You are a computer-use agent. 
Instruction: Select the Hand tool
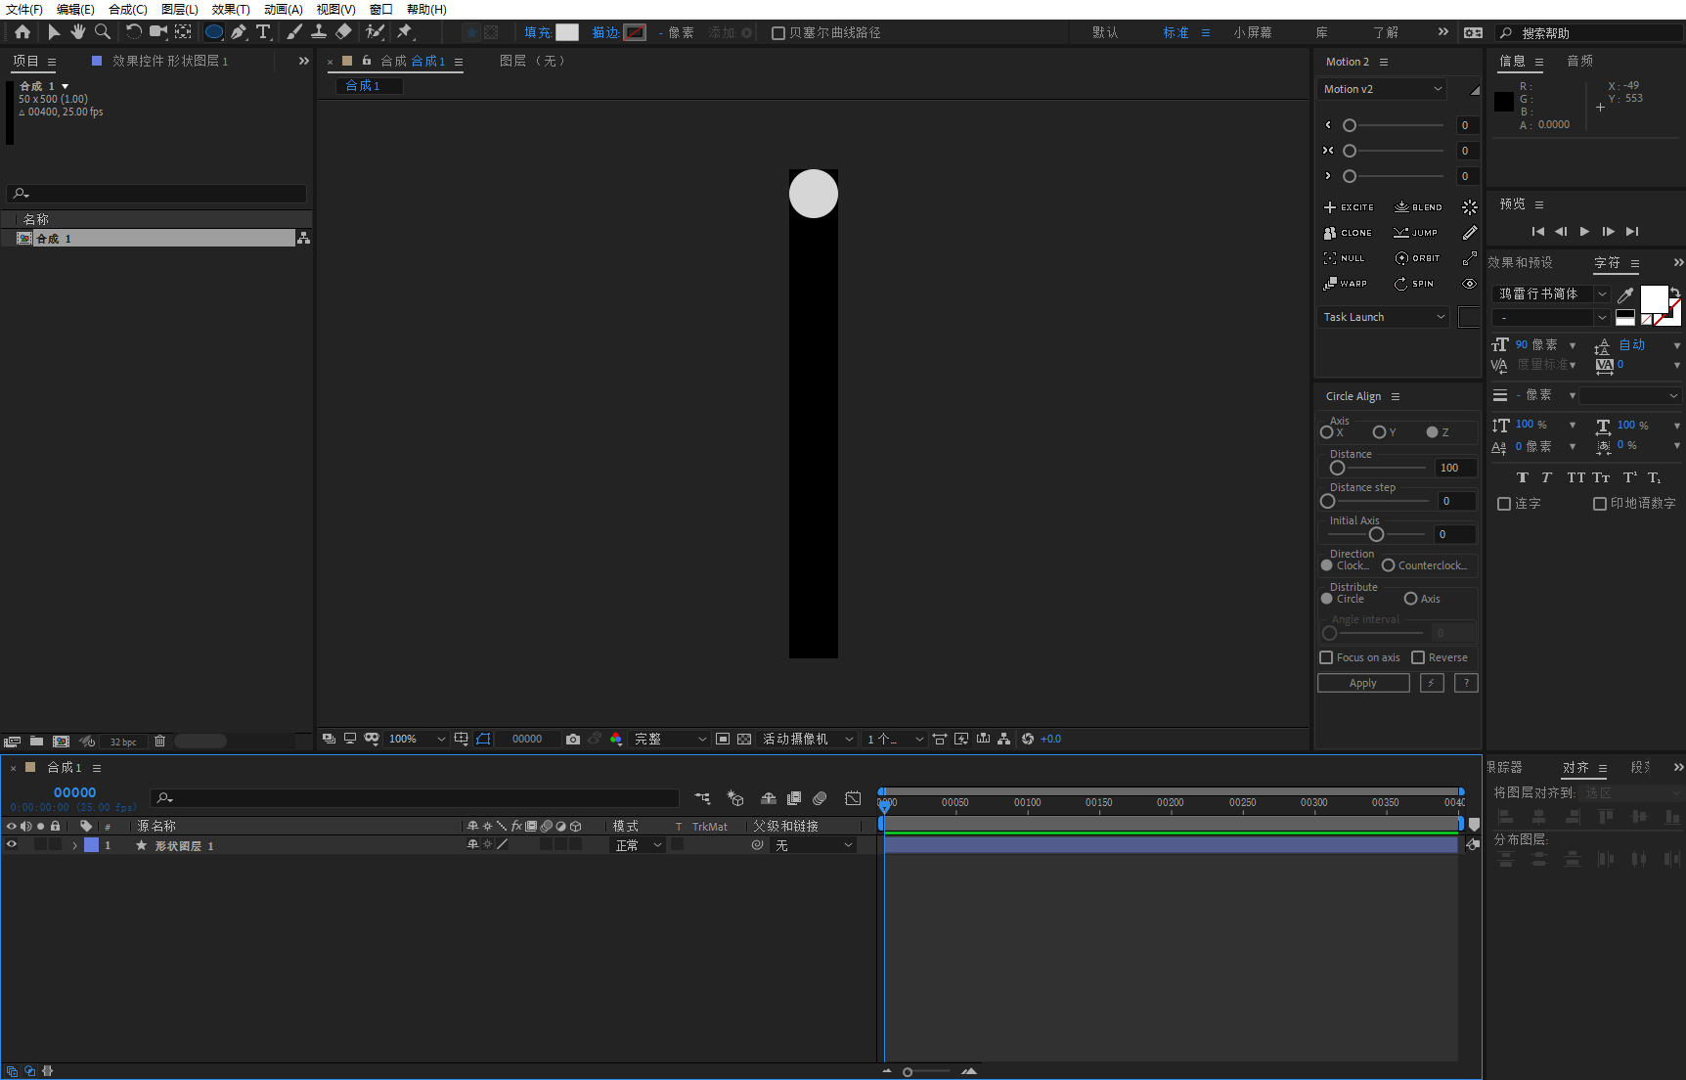click(78, 32)
